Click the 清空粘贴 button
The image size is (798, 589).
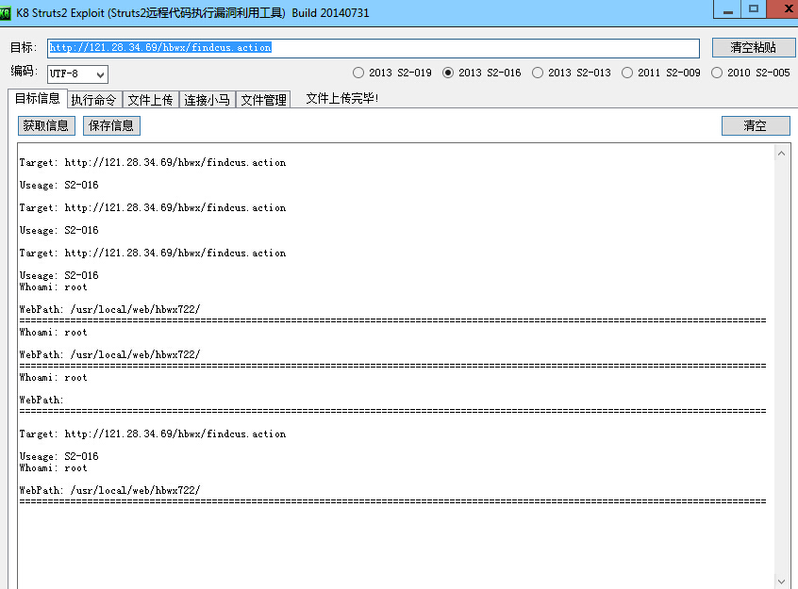754,47
